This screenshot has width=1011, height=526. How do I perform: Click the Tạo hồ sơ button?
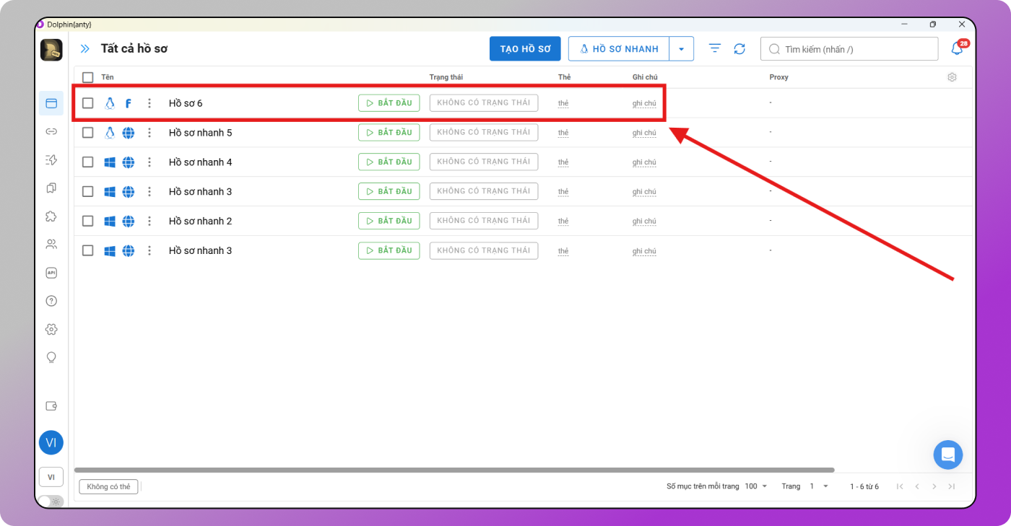[525, 49]
